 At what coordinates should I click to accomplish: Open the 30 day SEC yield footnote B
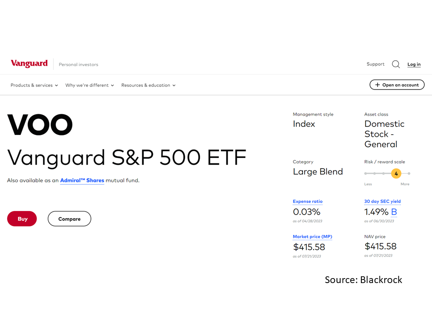pos(394,212)
